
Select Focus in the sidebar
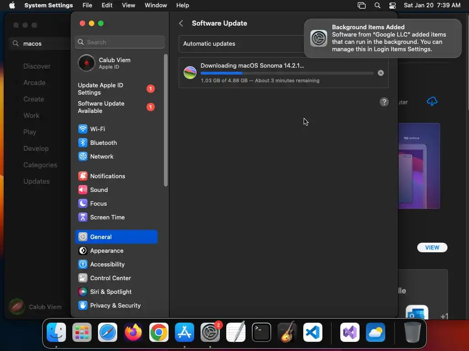[x=116, y=203]
